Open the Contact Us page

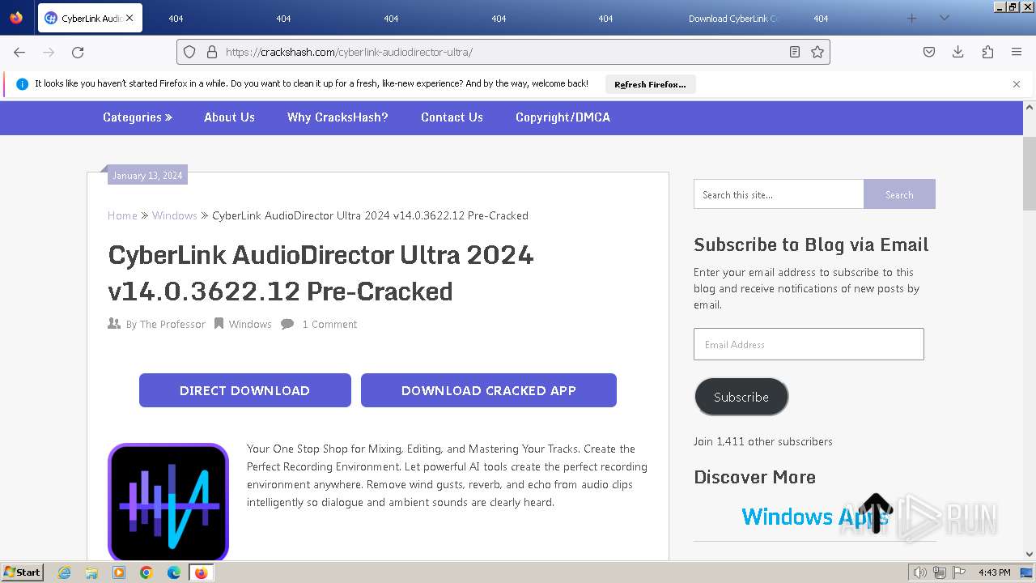coord(452,117)
